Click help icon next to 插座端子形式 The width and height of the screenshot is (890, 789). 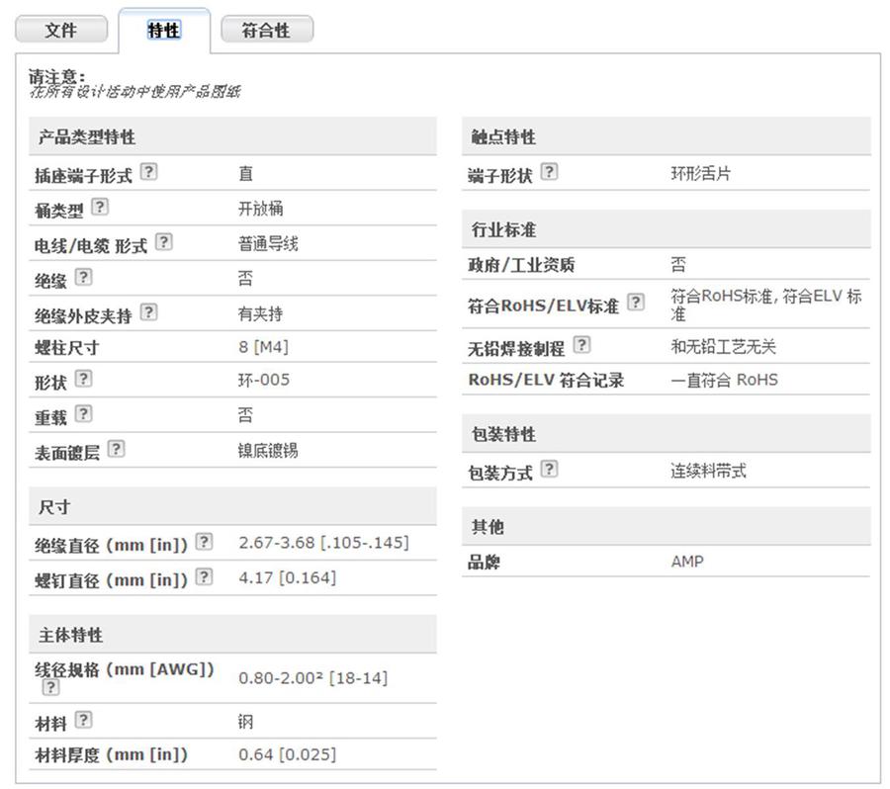point(148,172)
